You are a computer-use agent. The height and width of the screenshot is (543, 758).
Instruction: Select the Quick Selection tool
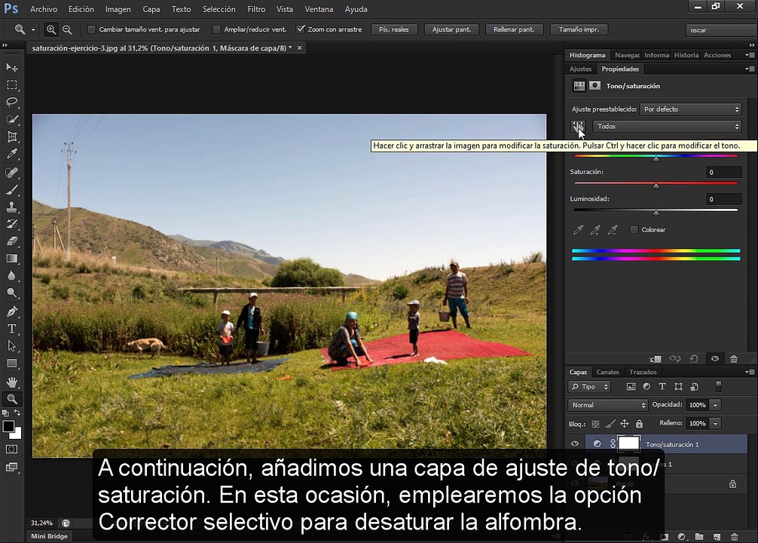(x=12, y=120)
